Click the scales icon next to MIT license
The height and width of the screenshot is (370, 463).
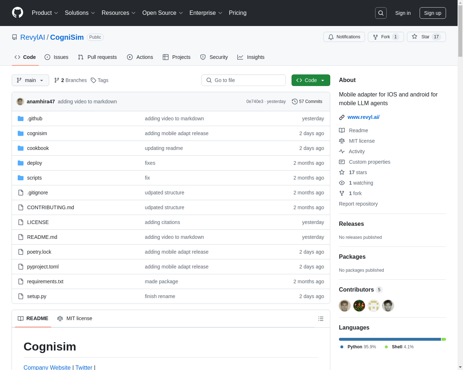point(342,141)
